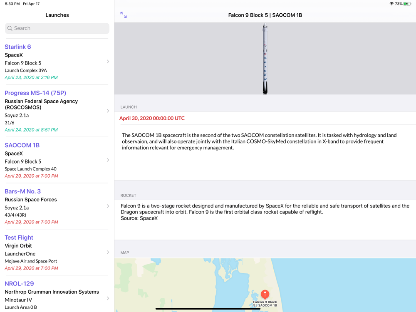Select NROL-129 launch title
416x312 pixels.
19,284
